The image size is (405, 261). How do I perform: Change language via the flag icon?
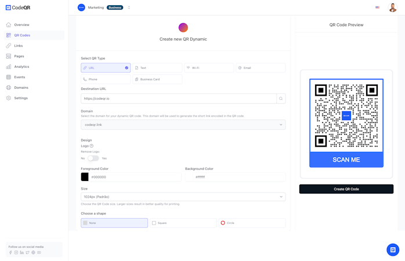(x=377, y=8)
